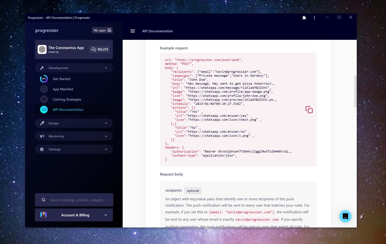
Task: Click the "The Coronavirus App" title
Action: (66, 48)
